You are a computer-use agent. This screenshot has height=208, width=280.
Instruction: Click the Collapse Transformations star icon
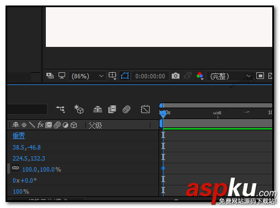tap(24, 125)
